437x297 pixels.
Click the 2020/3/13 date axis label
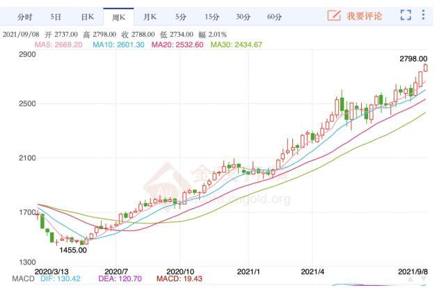pyautogui.click(x=51, y=271)
